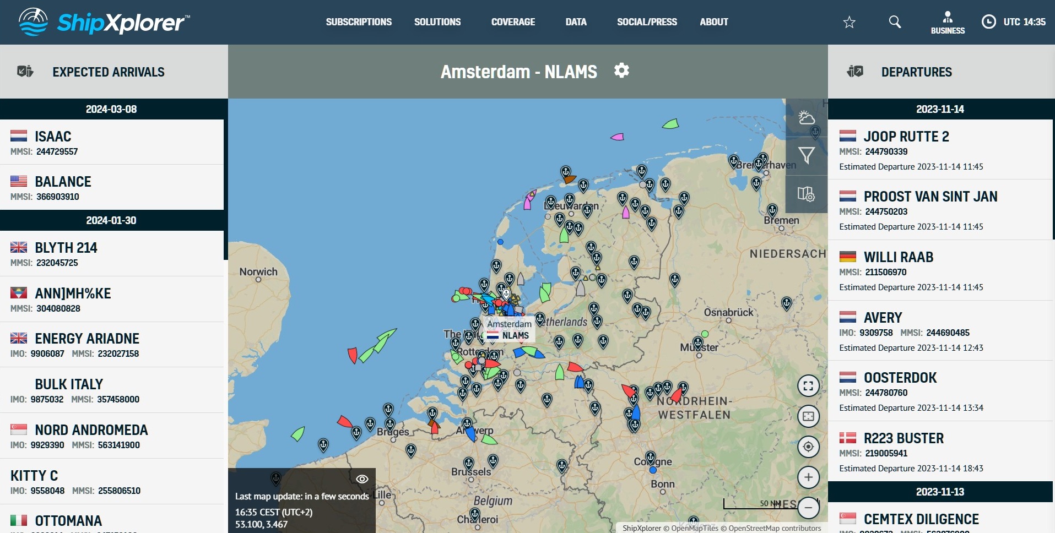1055x533 pixels.
Task: Select the BALANCE arrival entry
Action: tap(112, 187)
